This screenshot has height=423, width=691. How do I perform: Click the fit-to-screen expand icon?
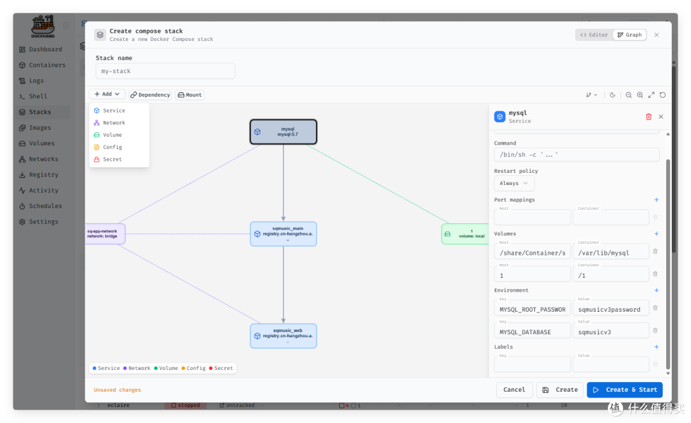coord(651,95)
